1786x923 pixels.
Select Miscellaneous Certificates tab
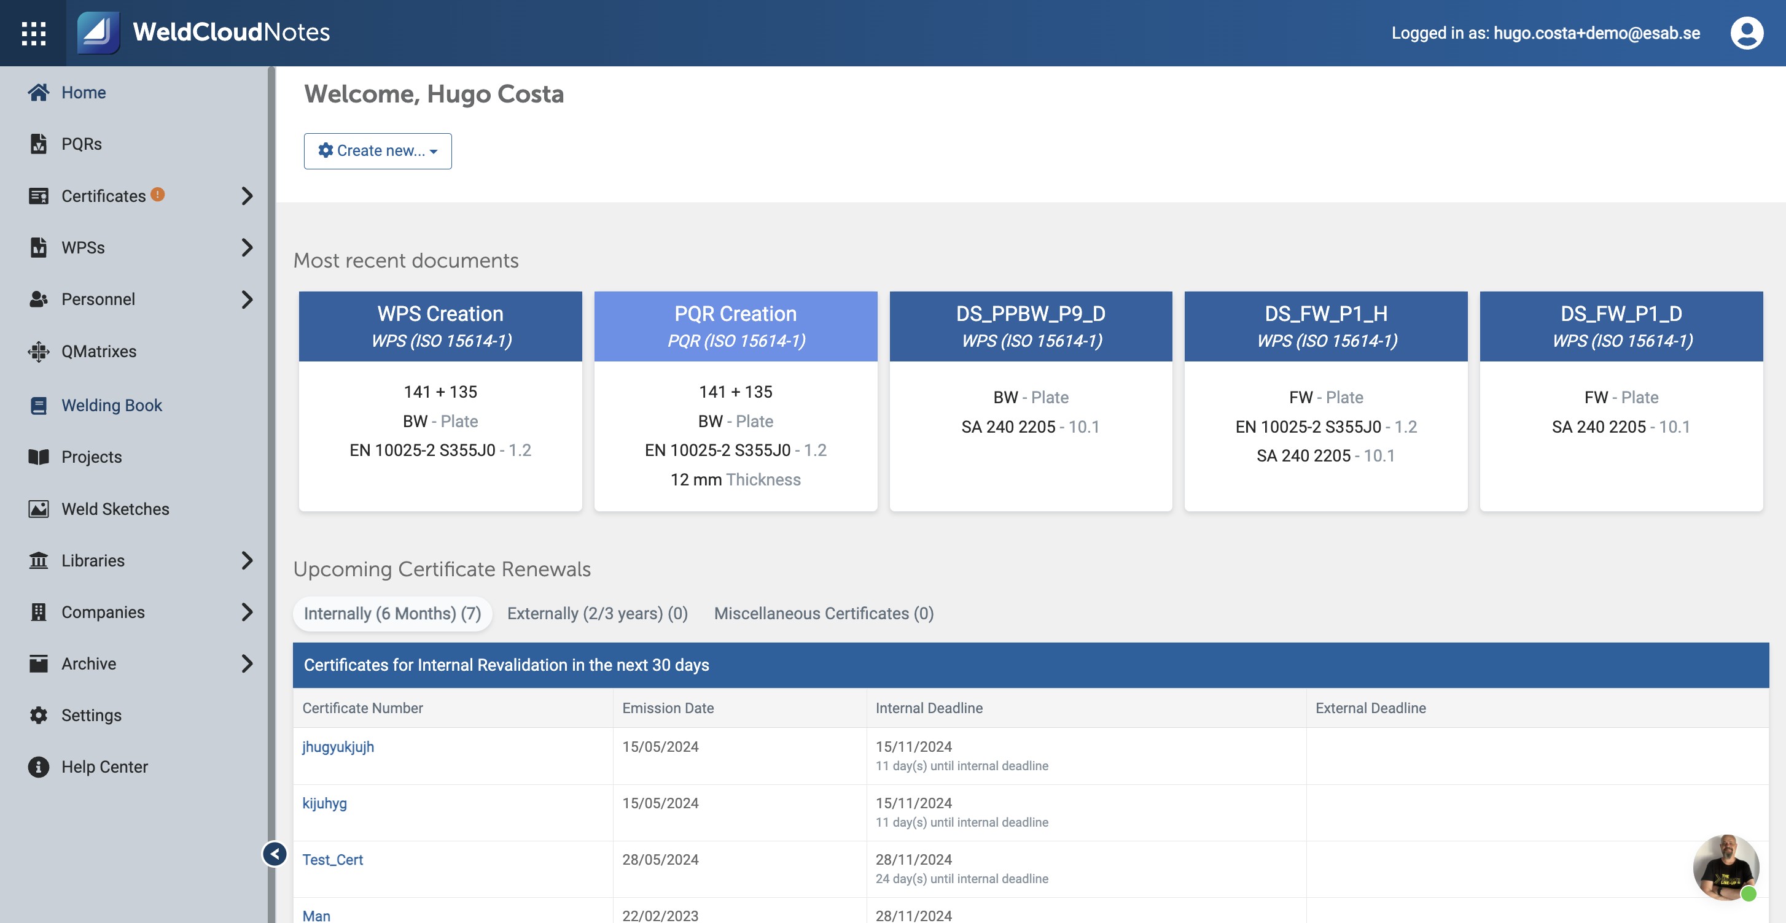[824, 613]
